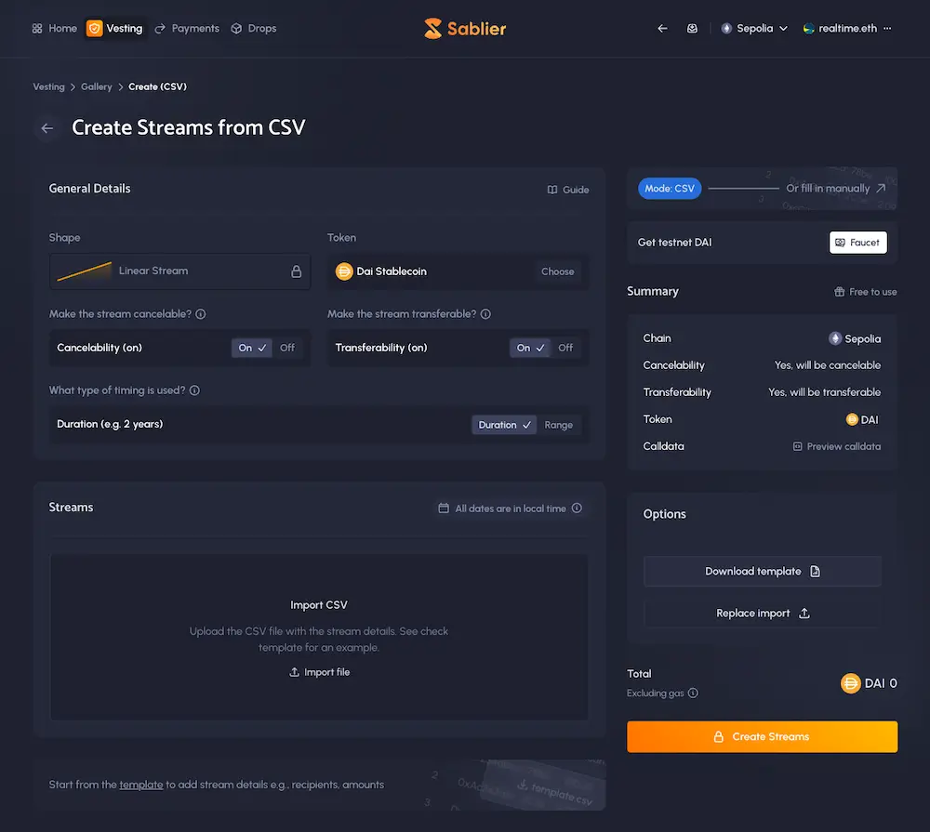
Task: Switch to the Payments section
Action: pos(186,28)
